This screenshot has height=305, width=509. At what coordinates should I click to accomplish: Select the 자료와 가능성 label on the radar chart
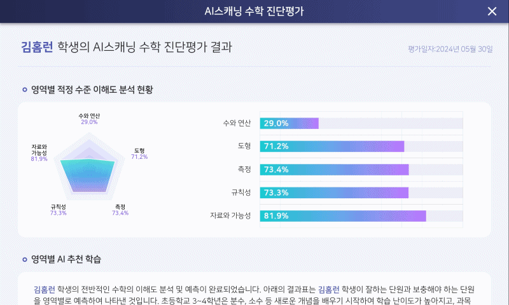pos(39,152)
